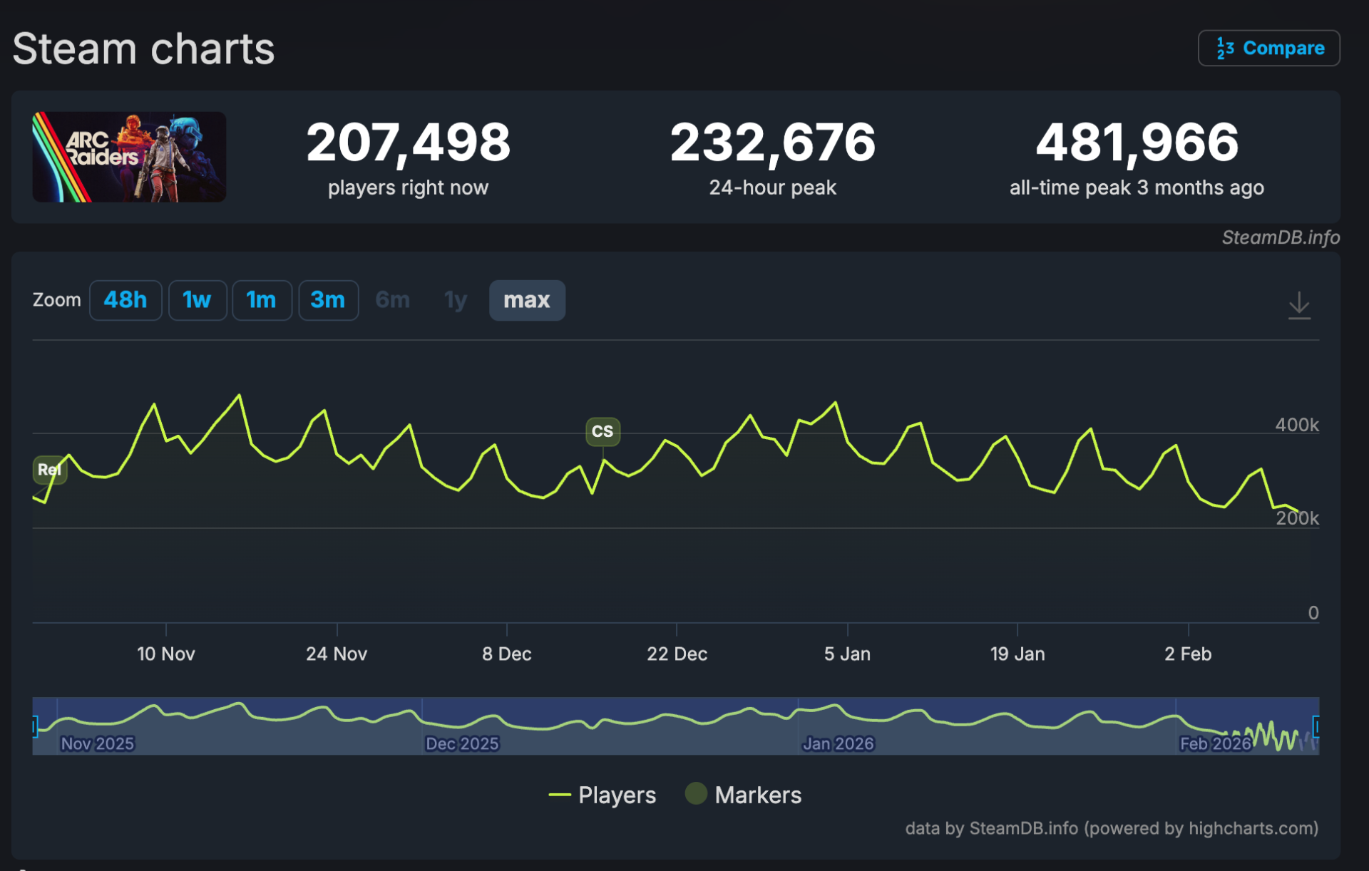This screenshot has height=871, width=1369.
Task: Switch zoom to 48h
Action: click(125, 300)
